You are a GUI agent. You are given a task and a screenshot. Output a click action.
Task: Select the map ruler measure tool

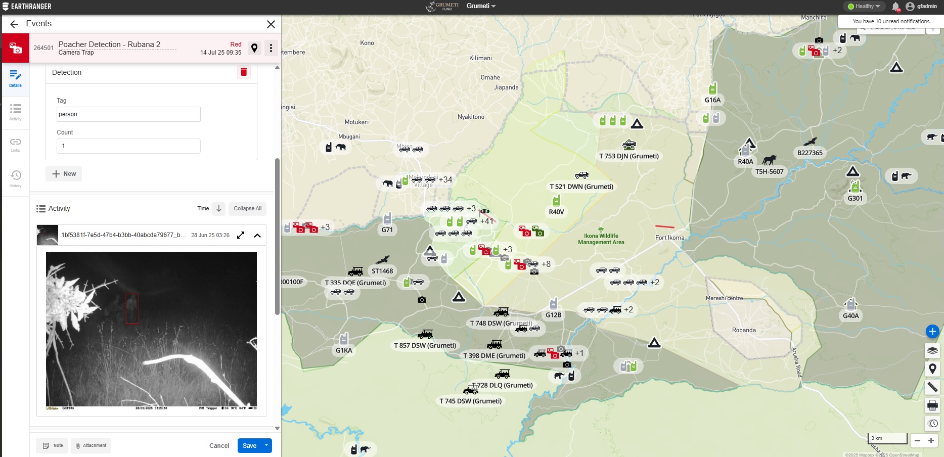click(932, 387)
